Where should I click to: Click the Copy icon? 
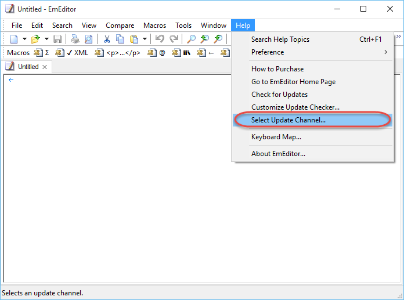[120, 39]
